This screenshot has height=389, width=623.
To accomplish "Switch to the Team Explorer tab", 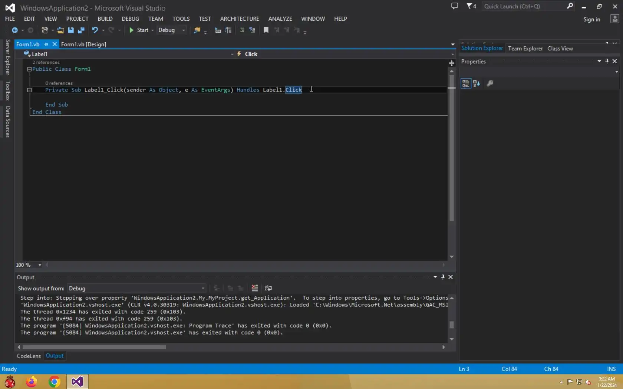I will (525, 49).
